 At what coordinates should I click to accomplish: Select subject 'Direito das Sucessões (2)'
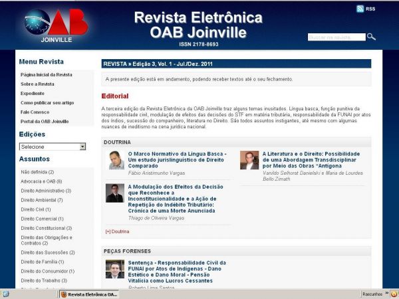click(48, 252)
